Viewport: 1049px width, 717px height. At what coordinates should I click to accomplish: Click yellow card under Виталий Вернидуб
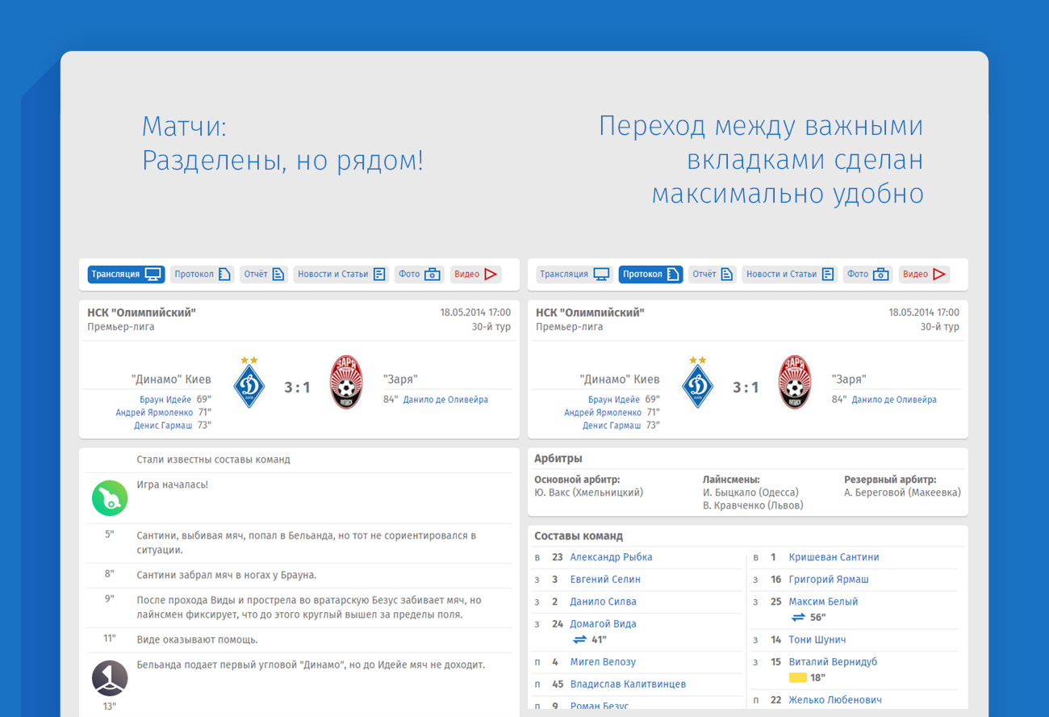[797, 678]
